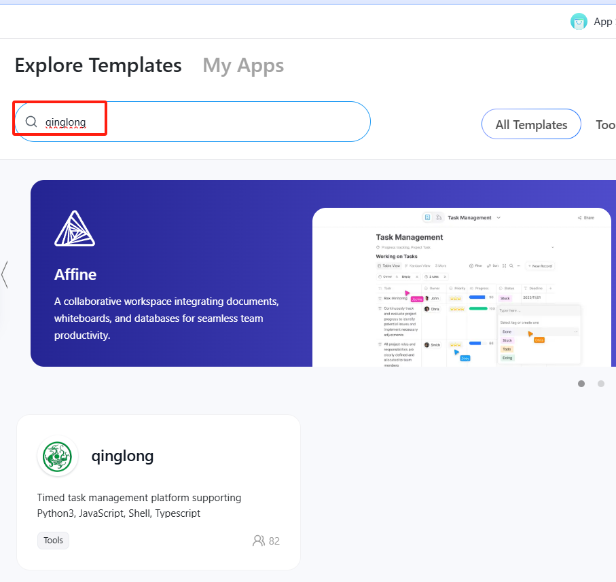Click the magnifier icon in search bar

[x=31, y=122]
